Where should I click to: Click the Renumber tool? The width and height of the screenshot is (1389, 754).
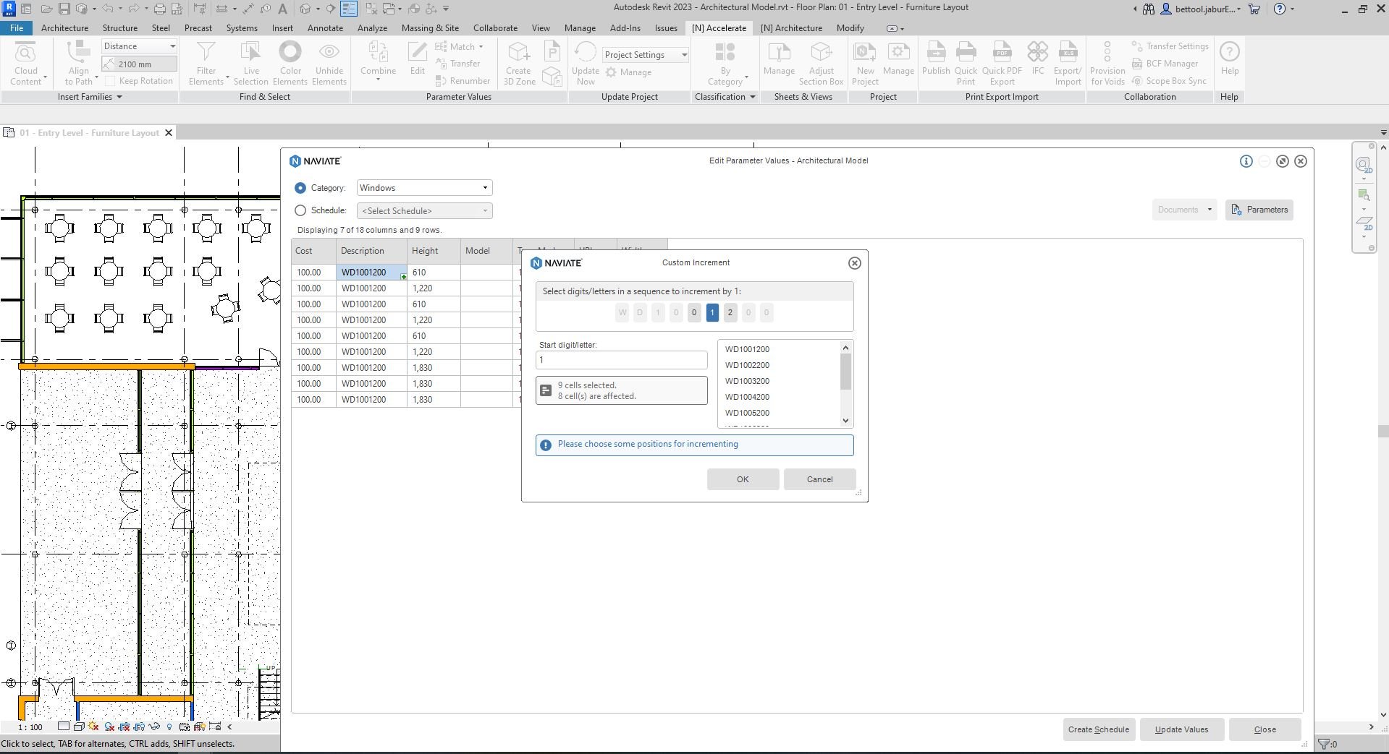(463, 80)
